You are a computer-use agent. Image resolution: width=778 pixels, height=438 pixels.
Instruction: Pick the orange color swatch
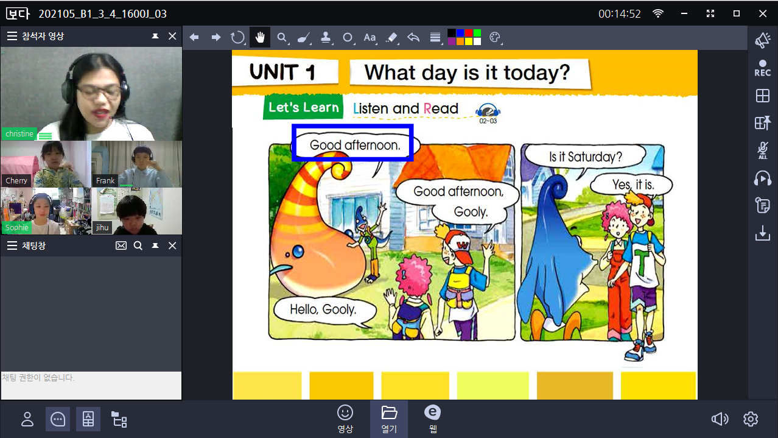tap(460, 41)
